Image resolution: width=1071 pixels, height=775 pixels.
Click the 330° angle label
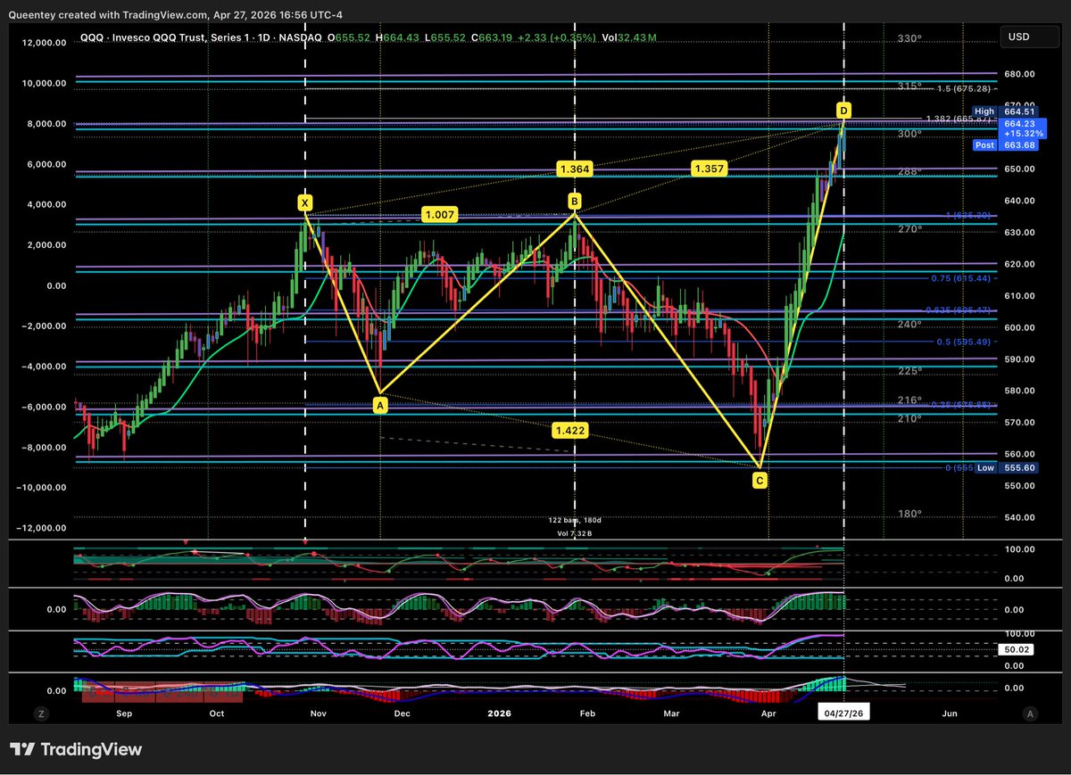click(909, 39)
